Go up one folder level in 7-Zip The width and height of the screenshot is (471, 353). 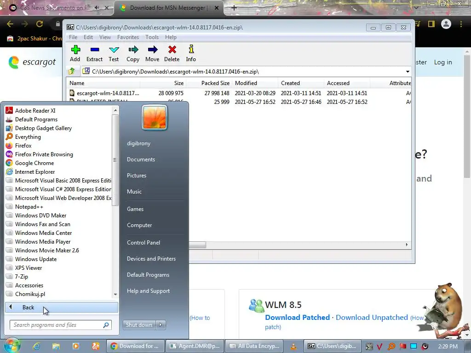72,71
